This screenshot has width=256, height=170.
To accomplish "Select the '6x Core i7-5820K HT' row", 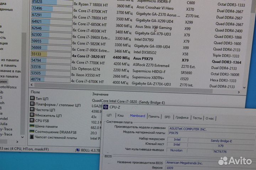I will pos(89,44).
